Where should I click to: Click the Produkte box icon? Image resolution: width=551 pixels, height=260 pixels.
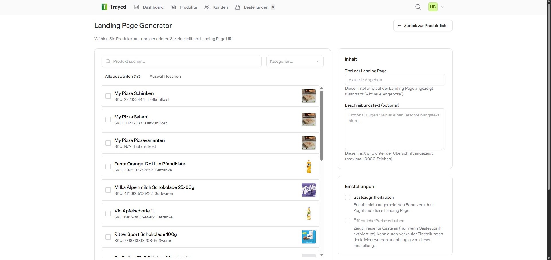click(x=173, y=7)
